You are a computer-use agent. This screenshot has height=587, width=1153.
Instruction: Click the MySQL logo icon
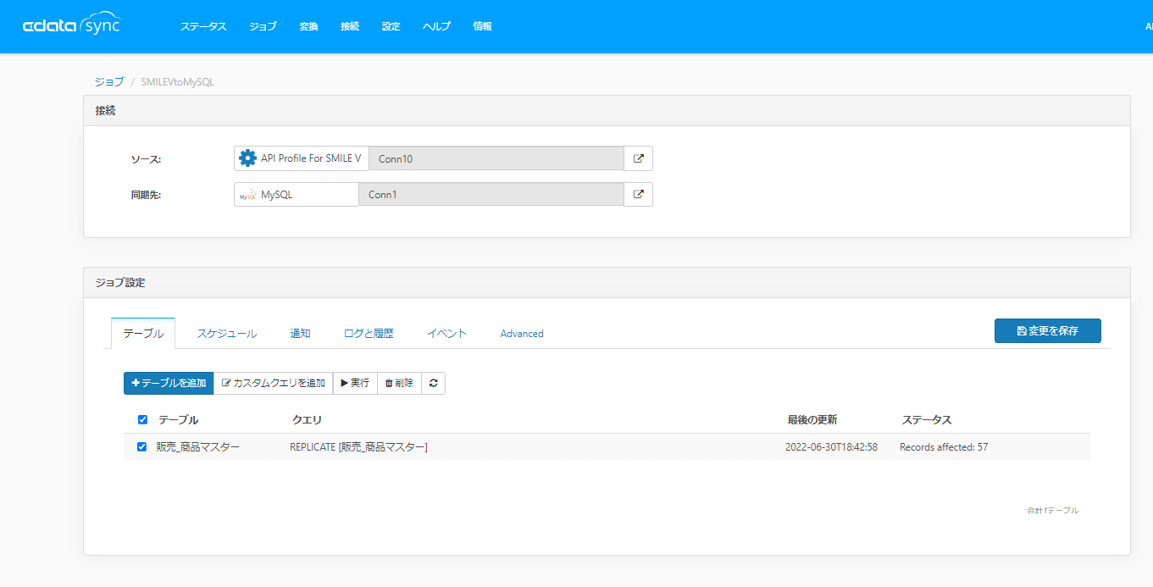tap(247, 195)
